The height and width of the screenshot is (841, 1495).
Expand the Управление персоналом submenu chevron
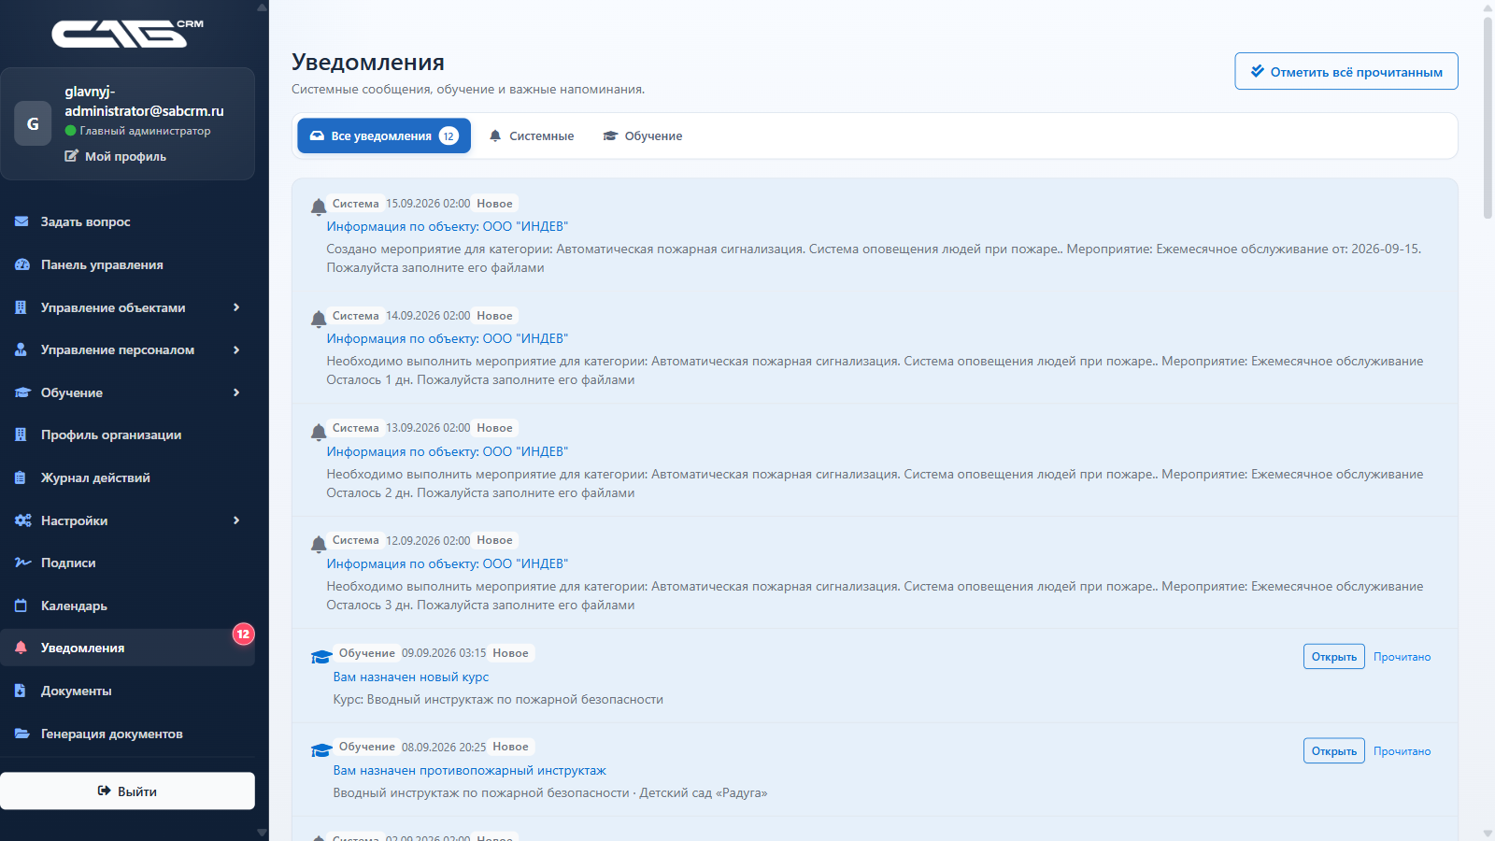pos(236,349)
